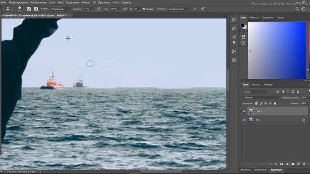Open the Справка menu
Screen dimensions: 310x174
pos(126,2)
